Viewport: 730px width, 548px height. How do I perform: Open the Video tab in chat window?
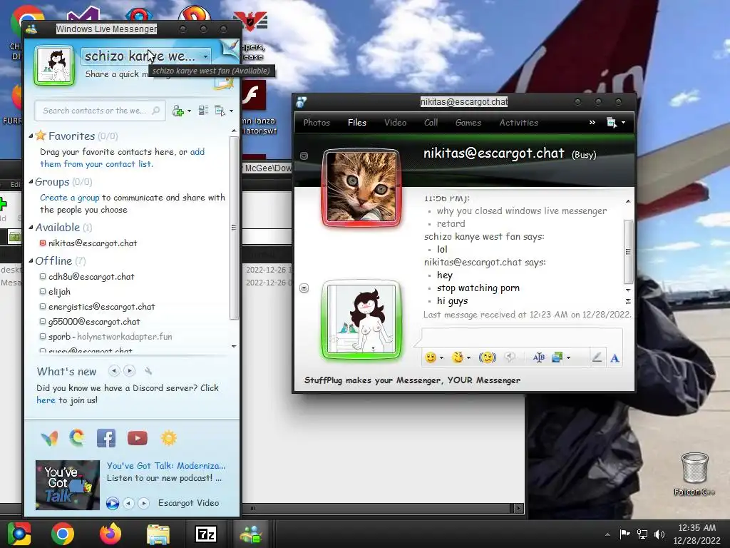395,123
